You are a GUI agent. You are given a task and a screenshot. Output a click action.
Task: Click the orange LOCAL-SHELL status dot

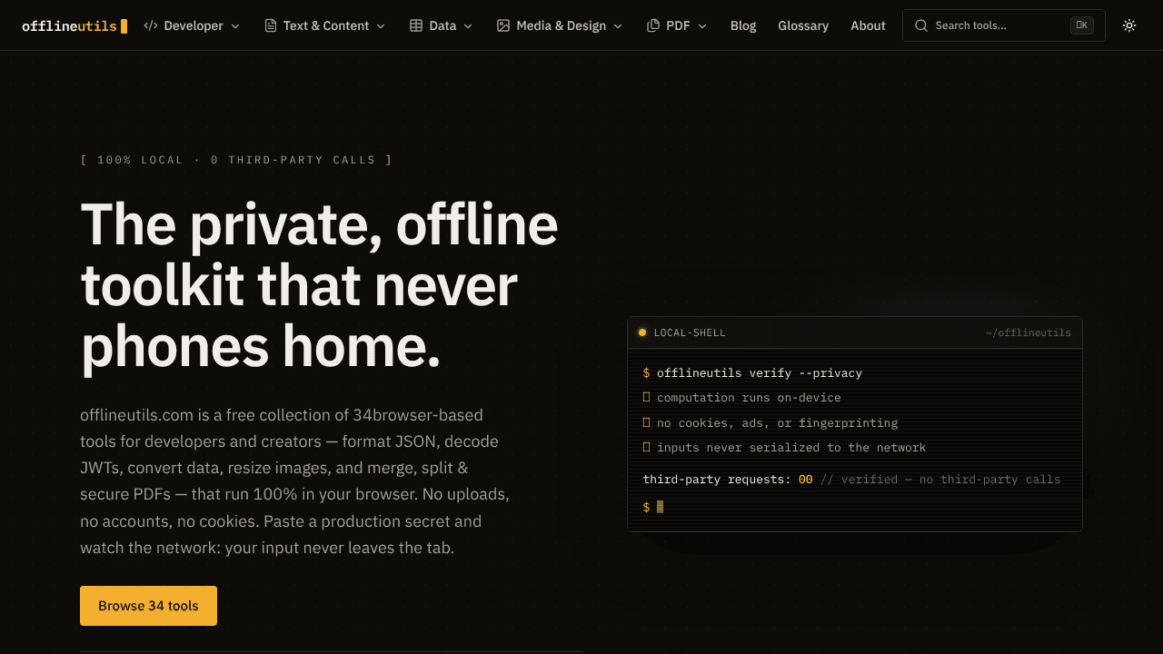click(642, 332)
